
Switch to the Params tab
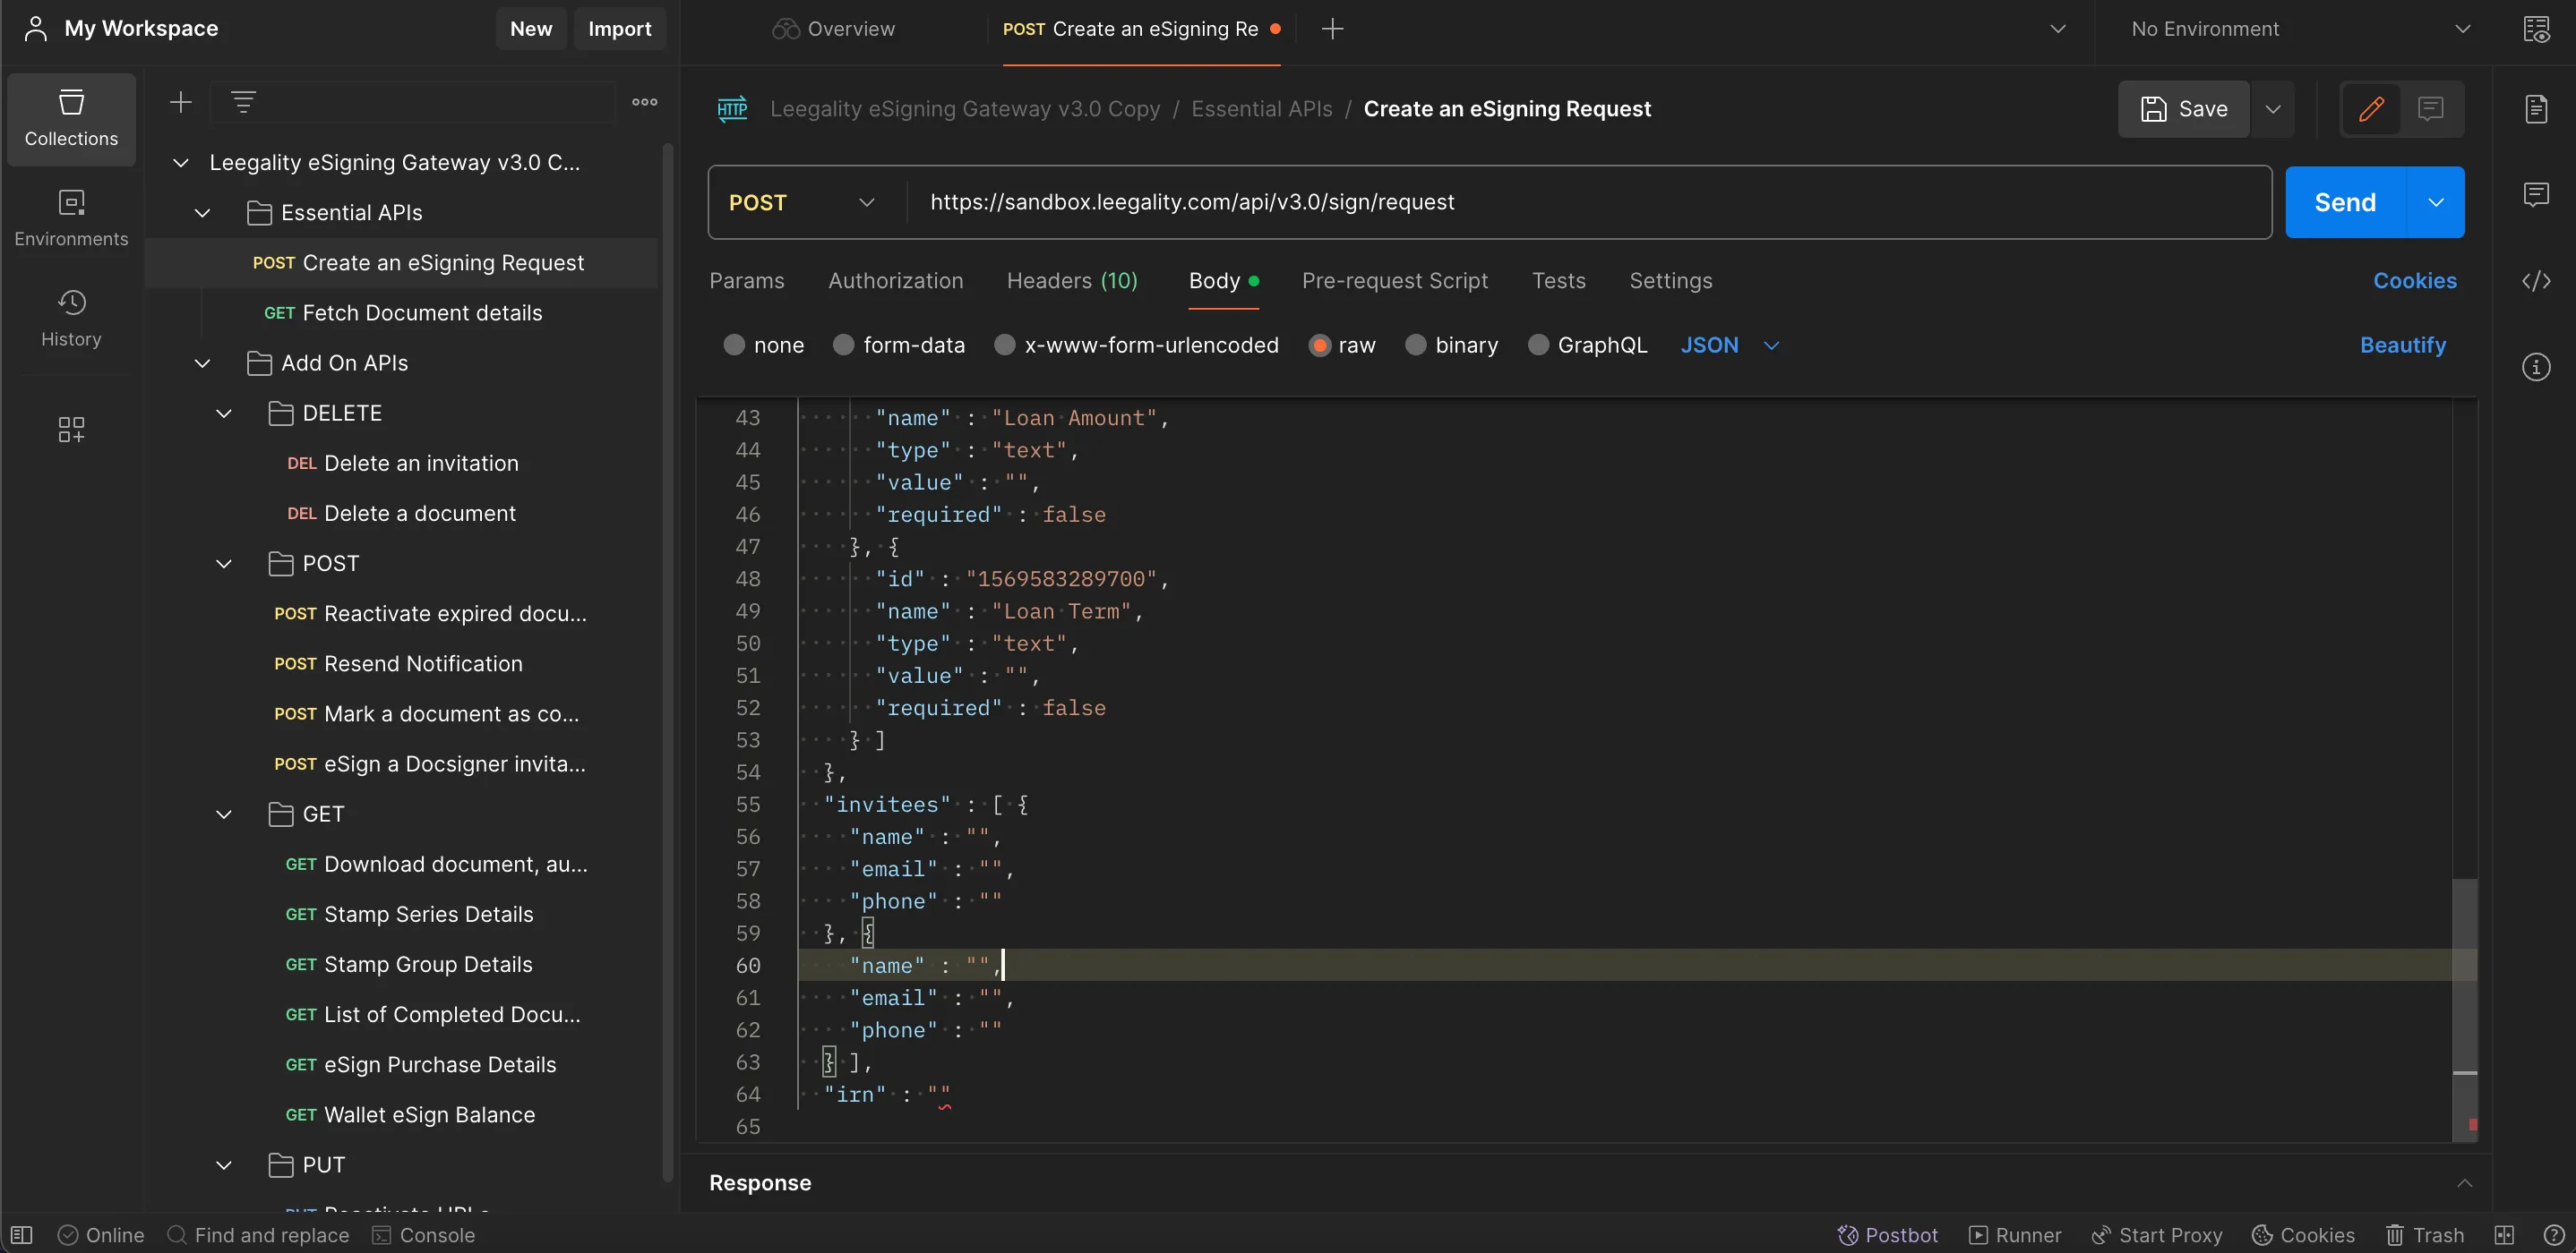pos(746,281)
